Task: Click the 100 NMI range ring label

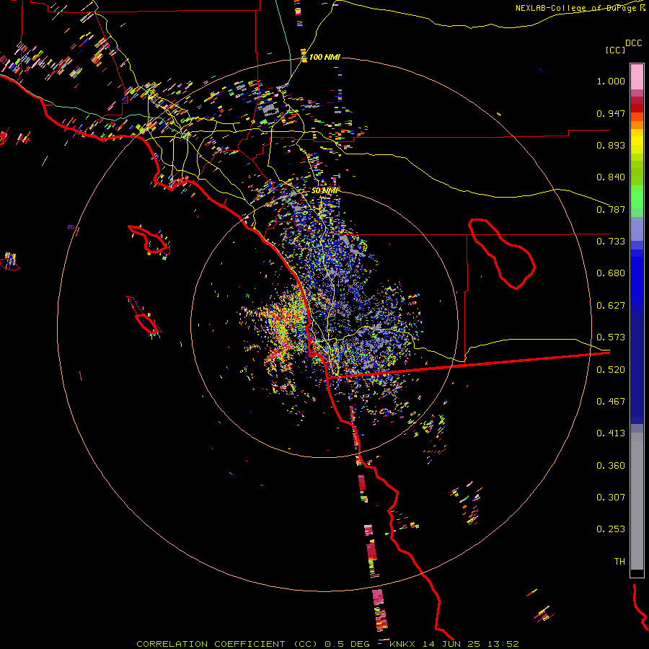Action: 324,57
